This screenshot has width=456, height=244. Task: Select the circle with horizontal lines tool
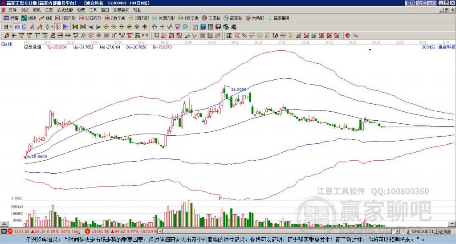pyautogui.click(x=60, y=36)
